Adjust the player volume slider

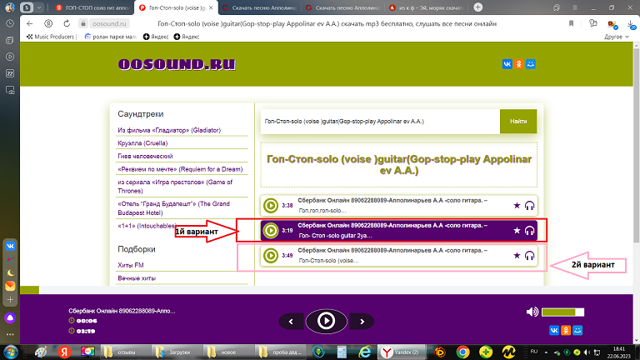[562, 312]
